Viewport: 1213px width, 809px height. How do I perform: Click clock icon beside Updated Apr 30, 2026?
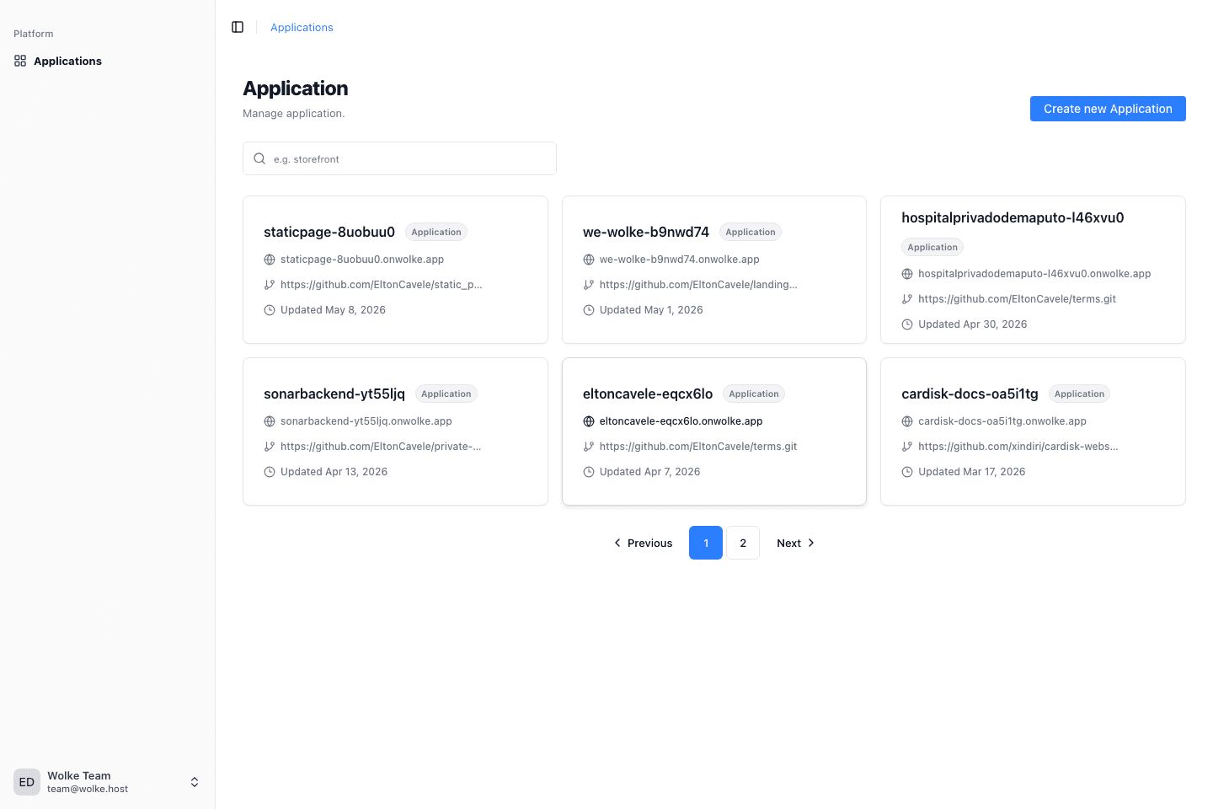[907, 324]
